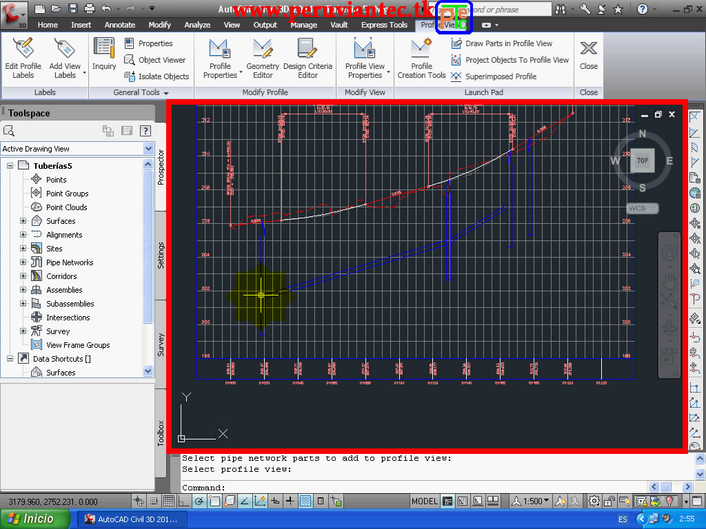Open Edit Profile Labels tool

(x=23, y=58)
